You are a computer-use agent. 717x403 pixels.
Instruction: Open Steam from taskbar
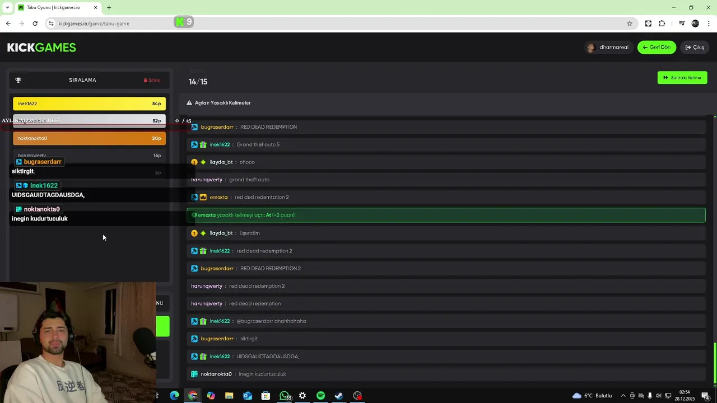click(339, 396)
